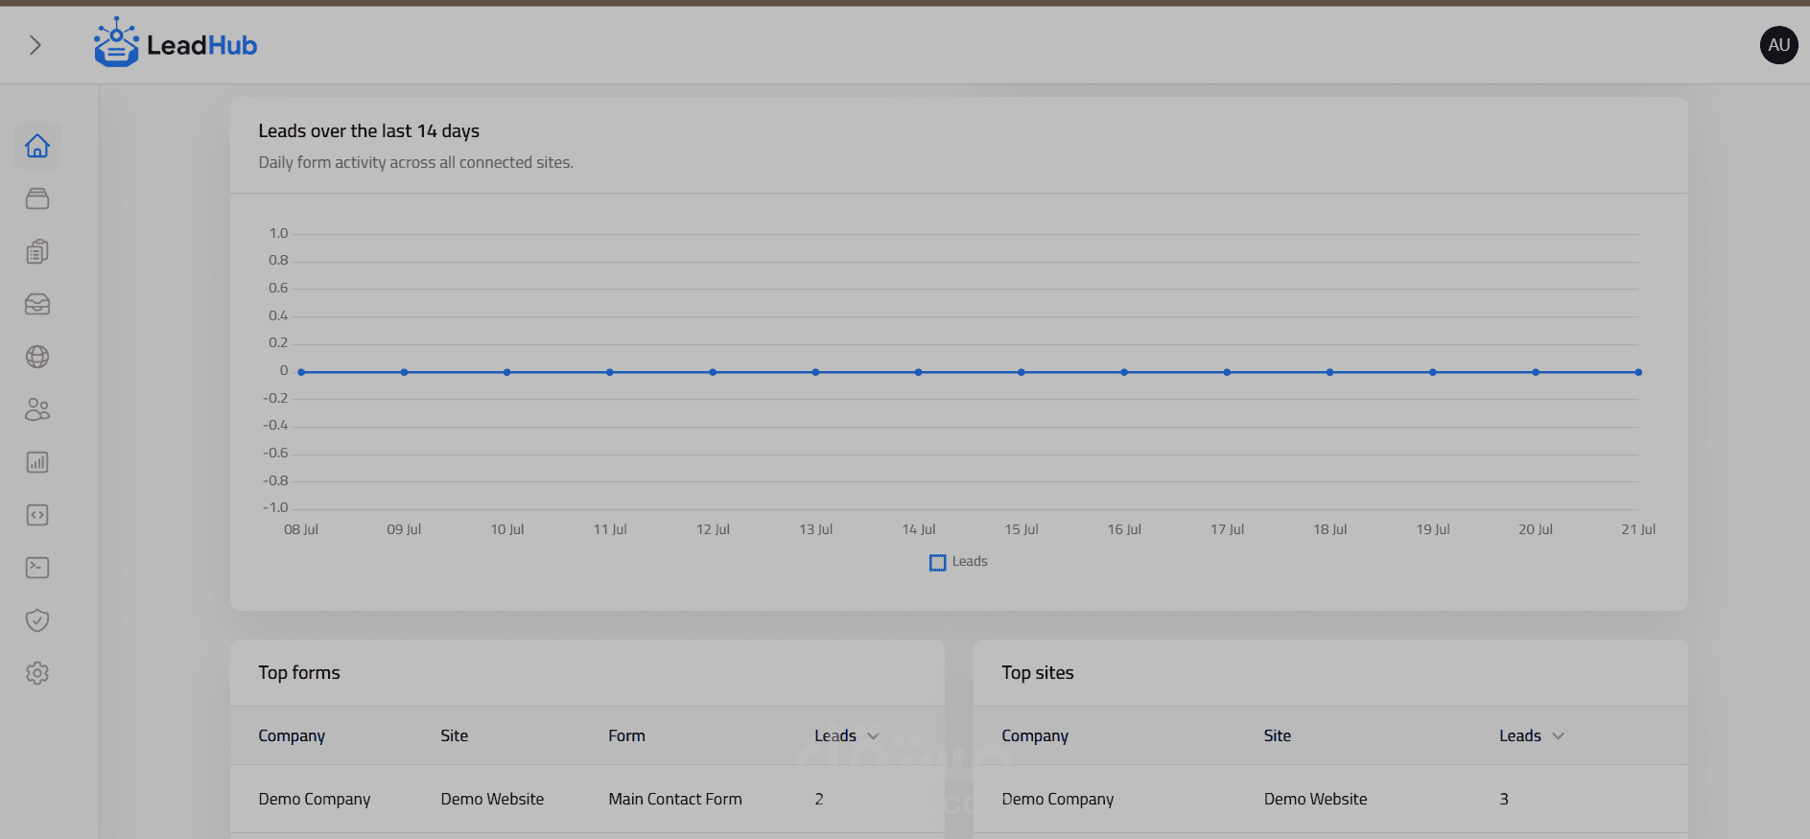The width and height of the screenshot is (1810, 839).
Task: Click the Top sites card title
Action: pyautogui.click(x=1038, y=672)
